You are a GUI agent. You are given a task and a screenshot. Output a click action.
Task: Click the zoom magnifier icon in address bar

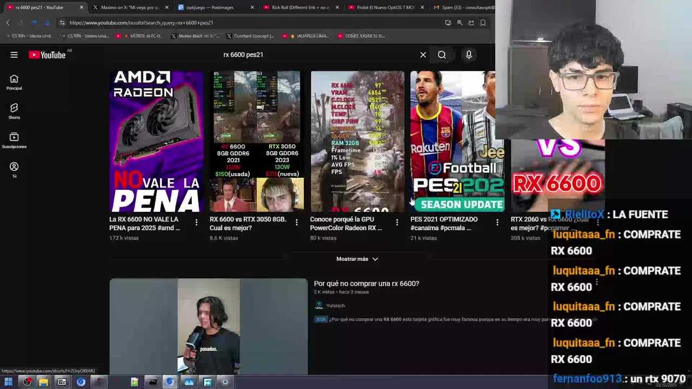460,23
